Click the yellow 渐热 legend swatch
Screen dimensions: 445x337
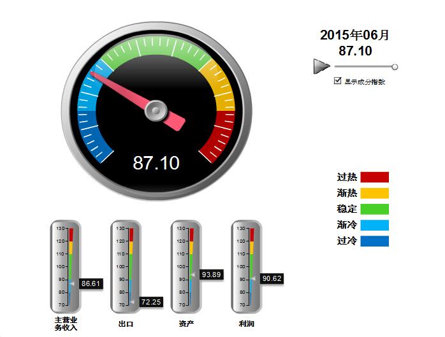374,192
